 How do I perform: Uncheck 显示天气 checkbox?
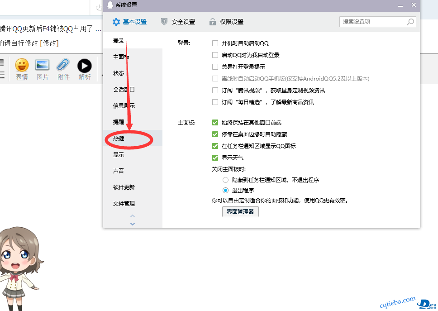click(x=215, y=158)
